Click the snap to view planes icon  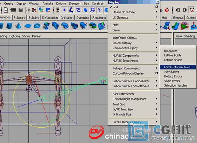[x=85, y=10]
